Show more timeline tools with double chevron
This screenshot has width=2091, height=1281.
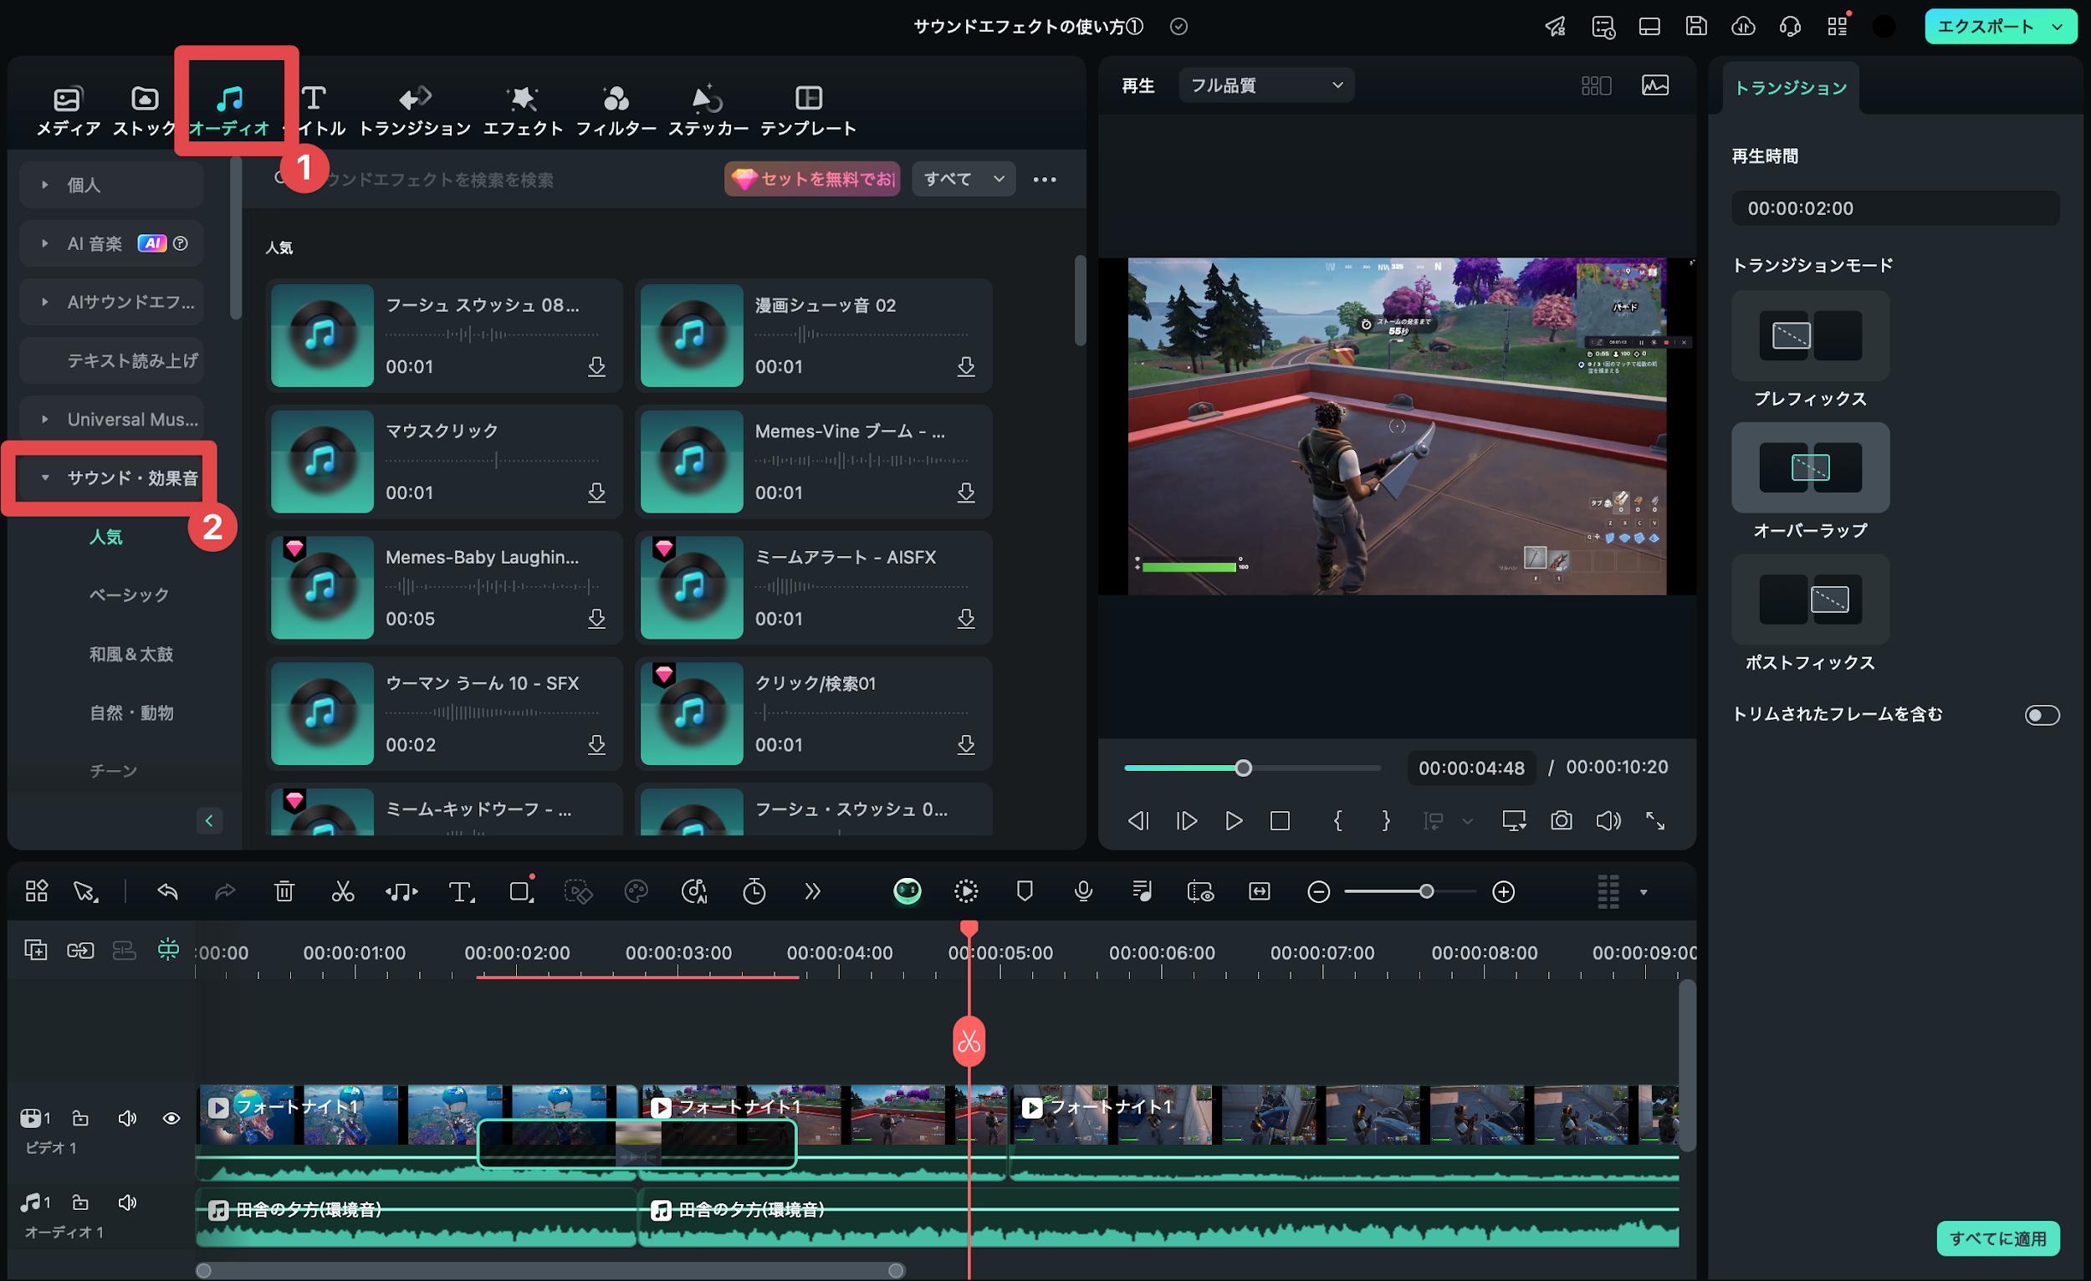tap(812, 891)
